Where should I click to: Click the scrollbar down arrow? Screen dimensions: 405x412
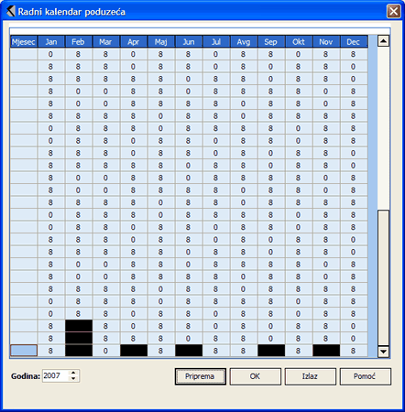383,352
